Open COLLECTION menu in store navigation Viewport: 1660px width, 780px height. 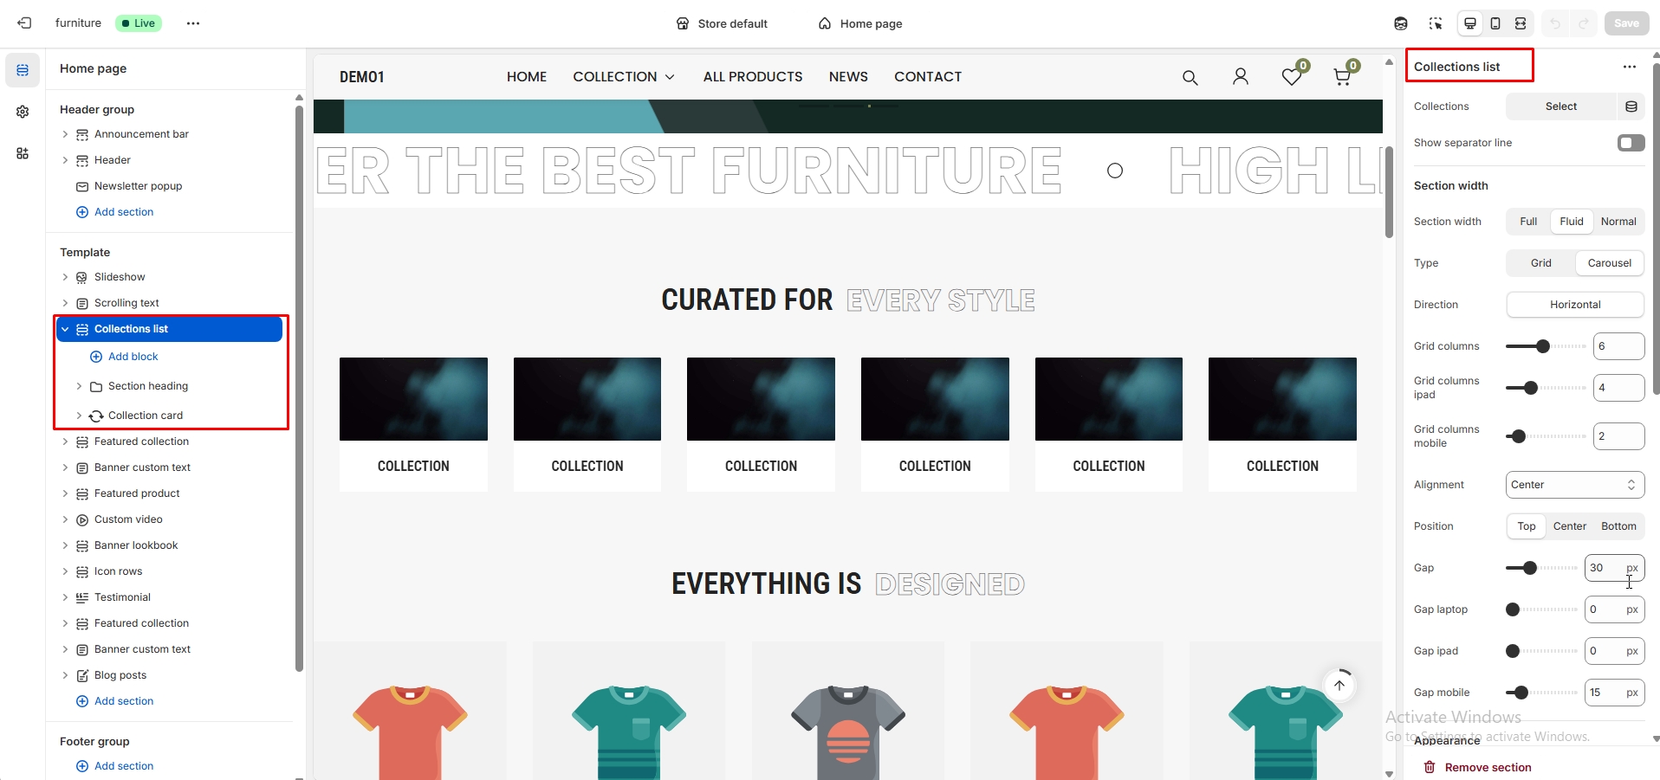click(x=623, y=77)
